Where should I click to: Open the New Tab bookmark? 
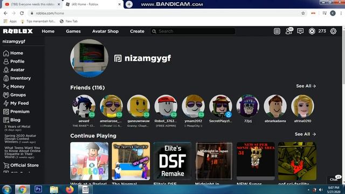tap(68, 22)
